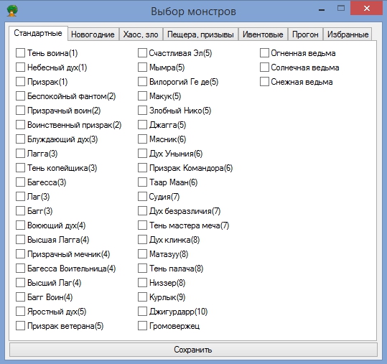Go to the Ивентовые tab
This screenshot has height=364, width=387.
(x=263, y=34)
